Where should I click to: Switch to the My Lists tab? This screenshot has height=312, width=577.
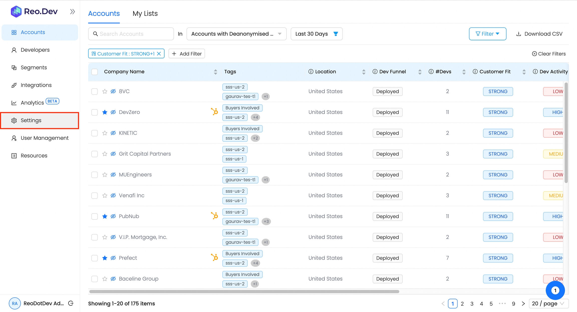click(145, 14)
